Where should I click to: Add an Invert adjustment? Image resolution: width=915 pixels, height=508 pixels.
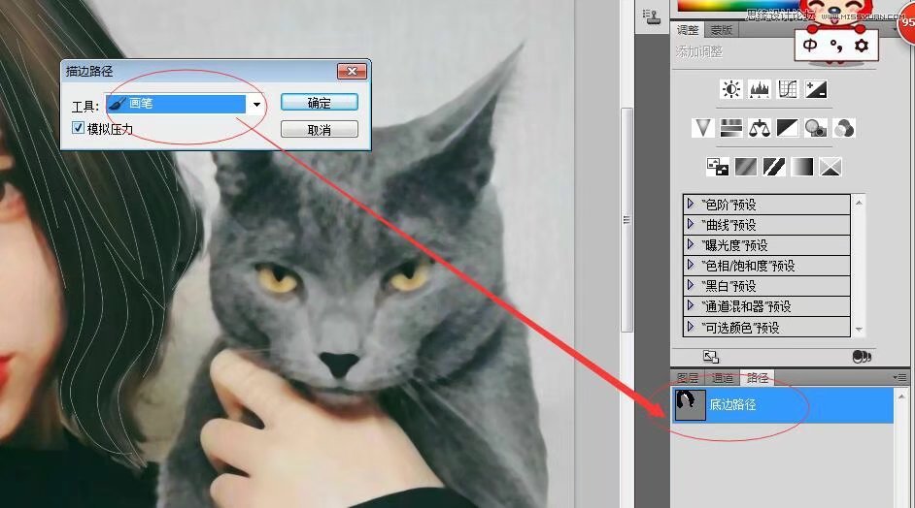click(x=717, y=167)
